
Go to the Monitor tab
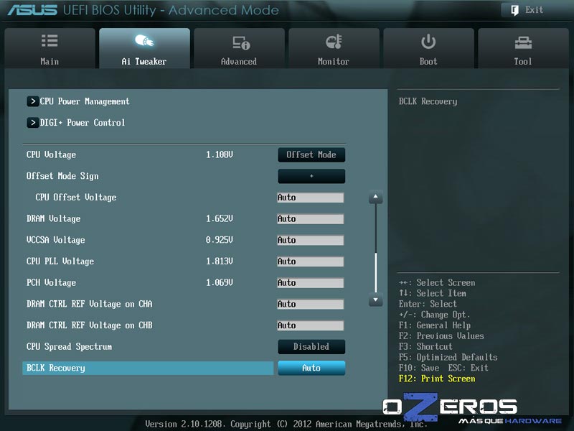pyautogui.click(x=334, y=48)
